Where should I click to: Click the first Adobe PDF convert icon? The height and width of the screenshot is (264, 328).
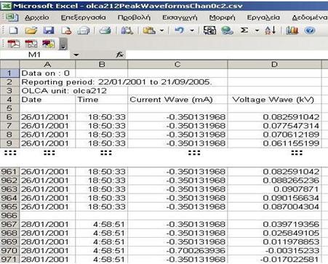click(x=14, y=44)
